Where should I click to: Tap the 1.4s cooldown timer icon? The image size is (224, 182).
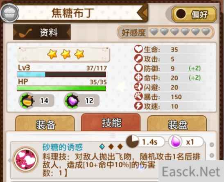click(x=132, y=141)
